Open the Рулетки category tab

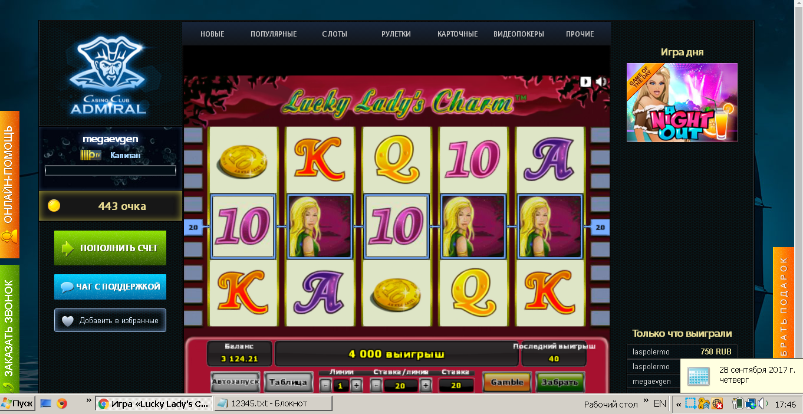pyautogui.click(x=396, y=34)
